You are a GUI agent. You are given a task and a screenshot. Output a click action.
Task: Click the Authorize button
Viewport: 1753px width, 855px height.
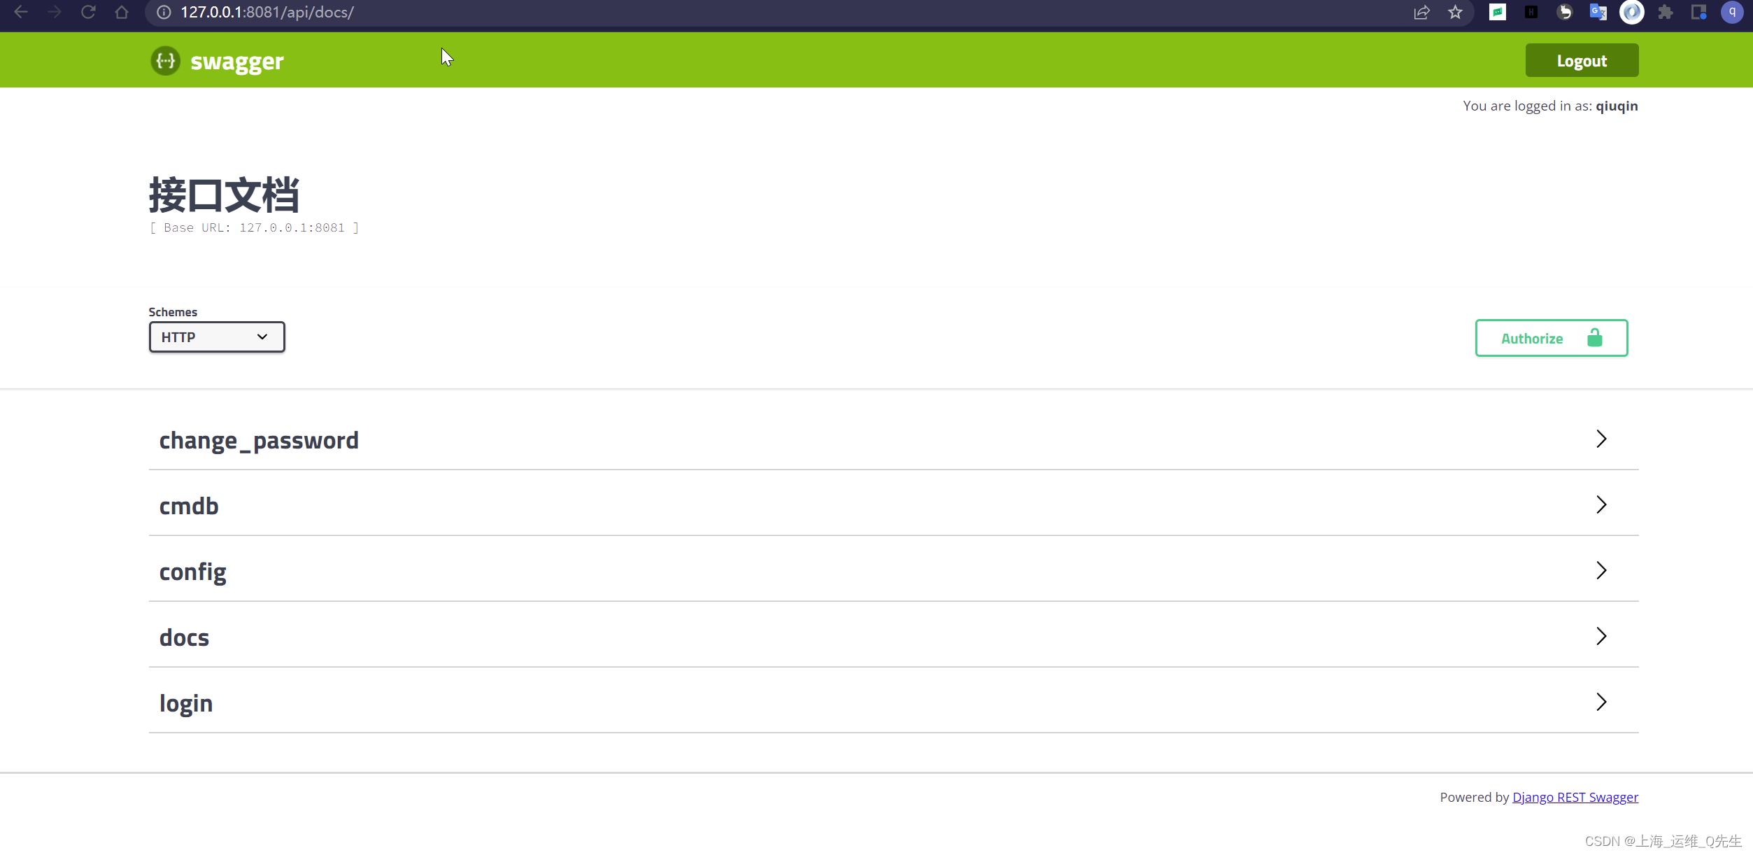click(x=1552, y=337)
